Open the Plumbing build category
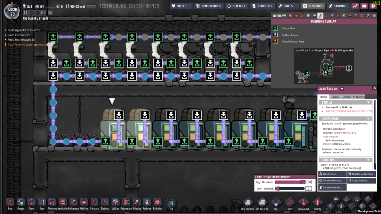 click(x=52, y=204)
